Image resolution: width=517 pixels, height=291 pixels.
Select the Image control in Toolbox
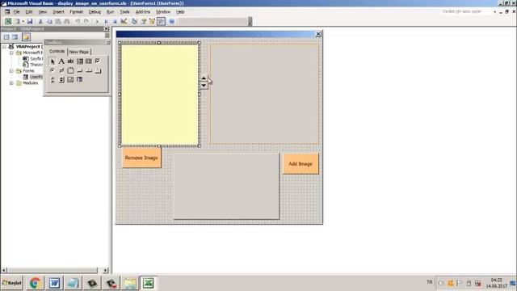coord(70,79)
